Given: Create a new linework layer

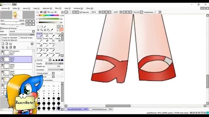Looking at the screenshot, I should 7,44.
